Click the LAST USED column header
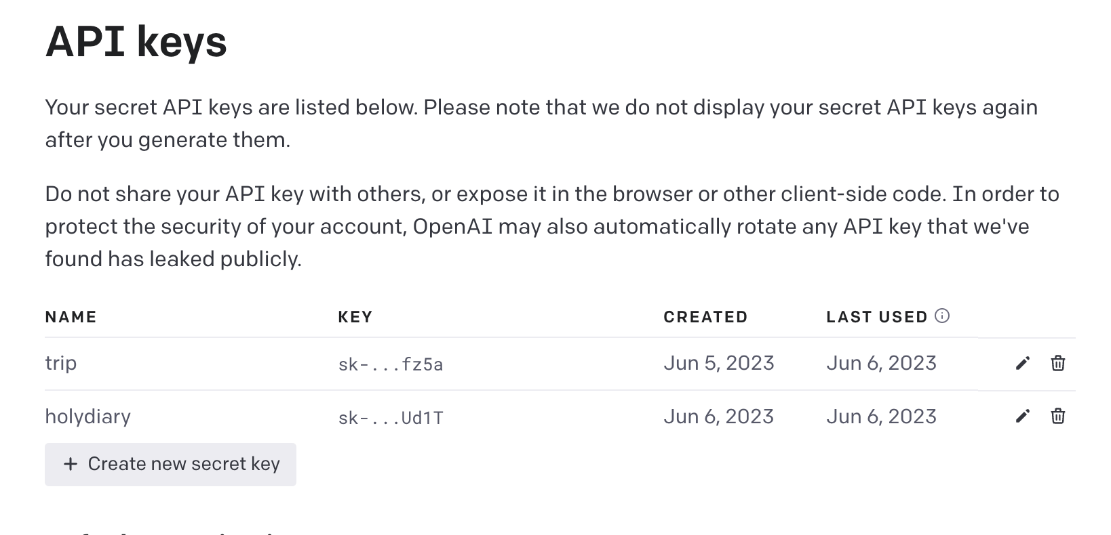This screenshot has height=535, width=1111. tap(876, 317)
